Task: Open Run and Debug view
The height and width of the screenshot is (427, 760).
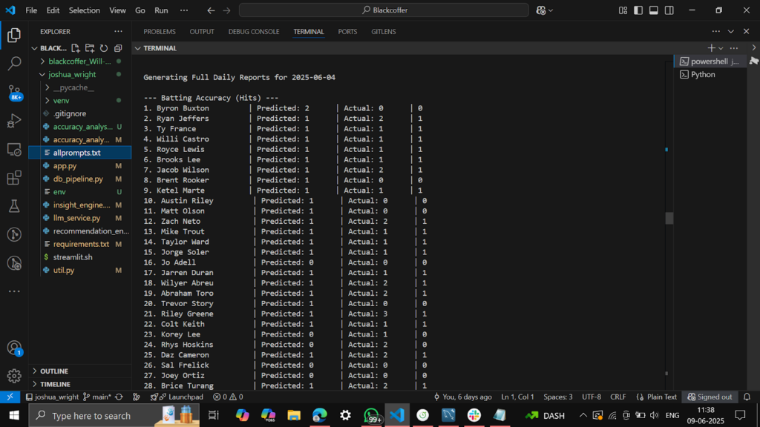Action: (x=14, y=121)
